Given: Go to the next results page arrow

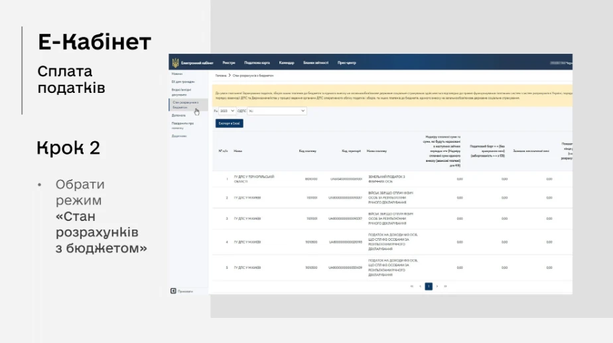Looking at the screenshot, I should 437,287.
